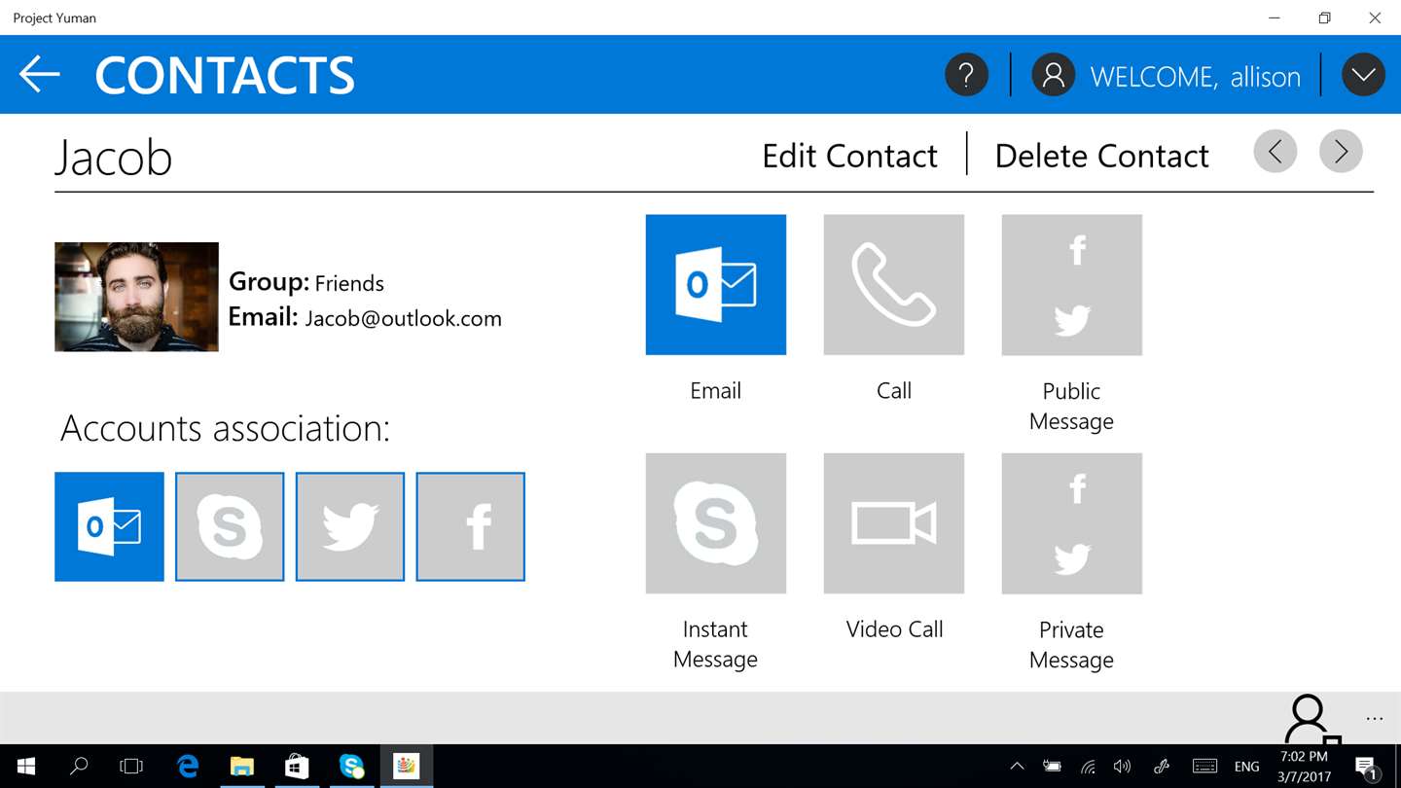
Task: Toggle the Twitter account association tile
Action: [x=350, y=526]
